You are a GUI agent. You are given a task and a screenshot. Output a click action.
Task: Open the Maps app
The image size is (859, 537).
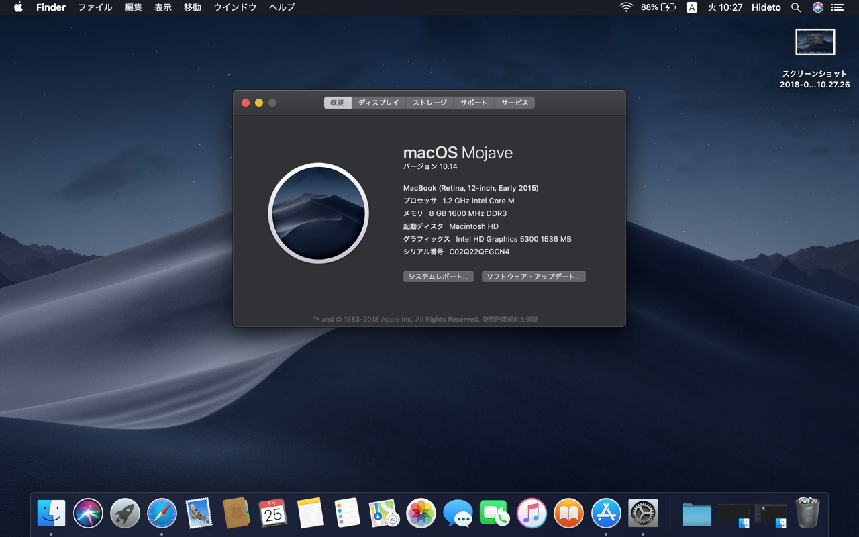click(x=383, y=514)
